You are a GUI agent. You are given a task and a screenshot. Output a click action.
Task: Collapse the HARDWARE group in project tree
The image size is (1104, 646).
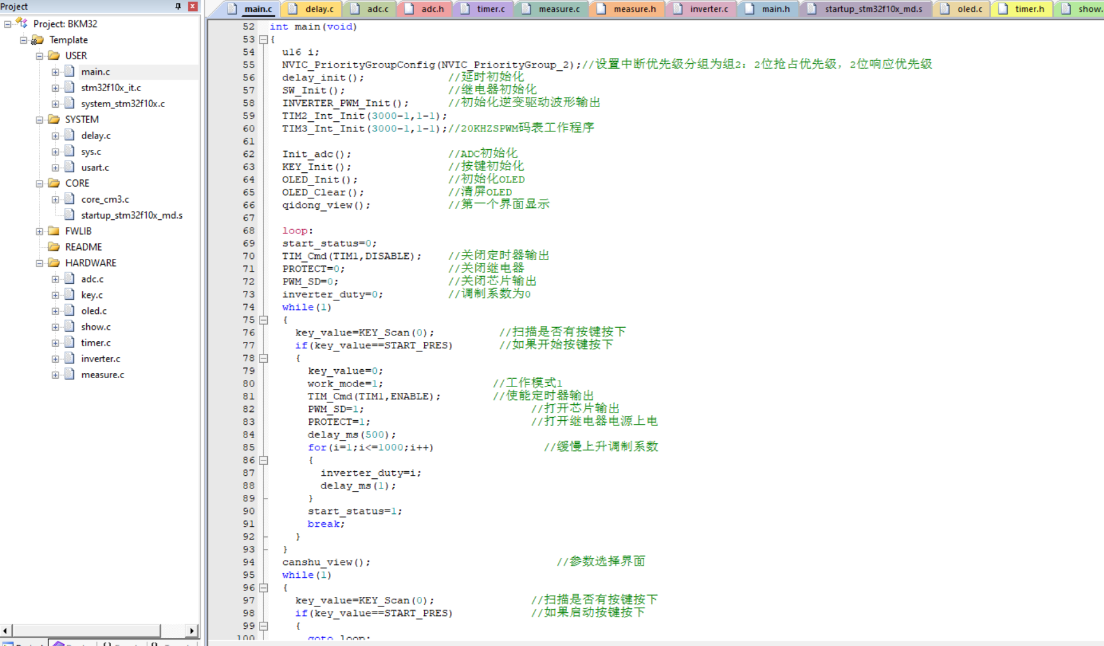[x=40, y=263]
